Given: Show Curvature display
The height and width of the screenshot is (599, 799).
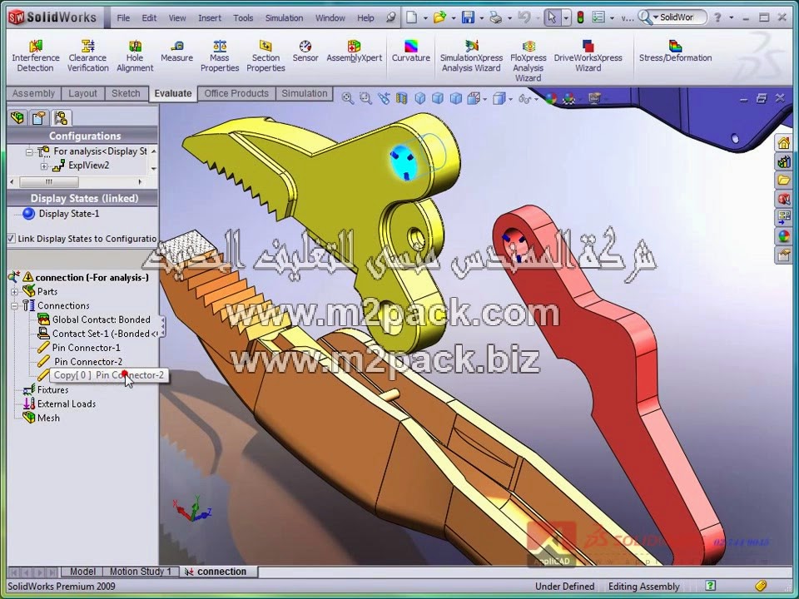Looking at the screenshot, I should pyautogui.click(x=410, y=52).
